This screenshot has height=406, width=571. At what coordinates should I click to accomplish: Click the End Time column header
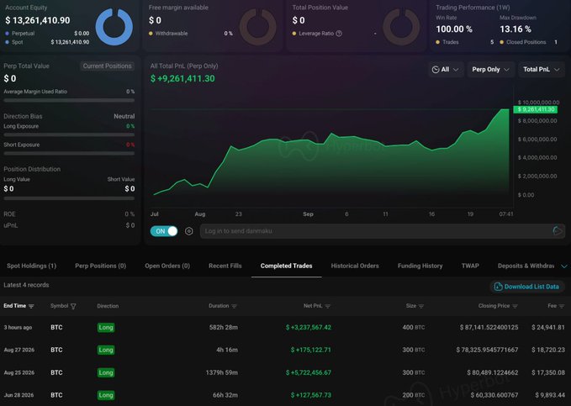14,306
